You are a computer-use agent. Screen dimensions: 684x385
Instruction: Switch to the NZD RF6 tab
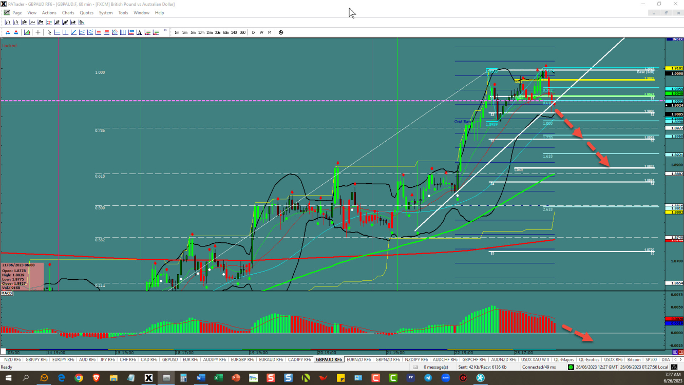pos(11,360)
